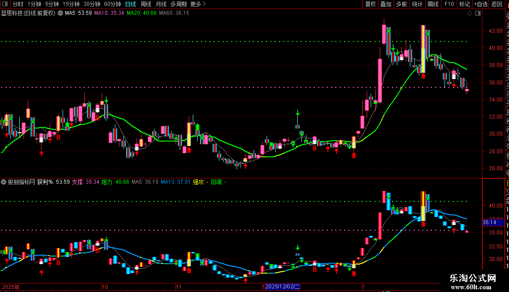Open the dropdown arrow before 股朋指标网
The height and width of the screenshot is (292, 509).
(4, 182)
